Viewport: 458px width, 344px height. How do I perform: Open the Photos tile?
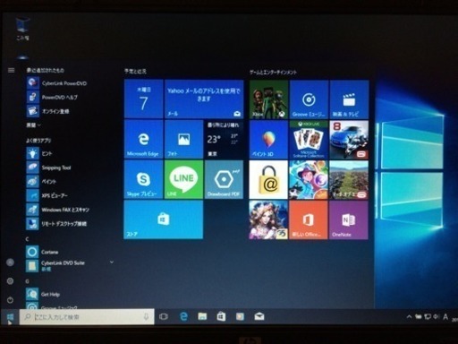pyautogui.click(x=183, y=139)
